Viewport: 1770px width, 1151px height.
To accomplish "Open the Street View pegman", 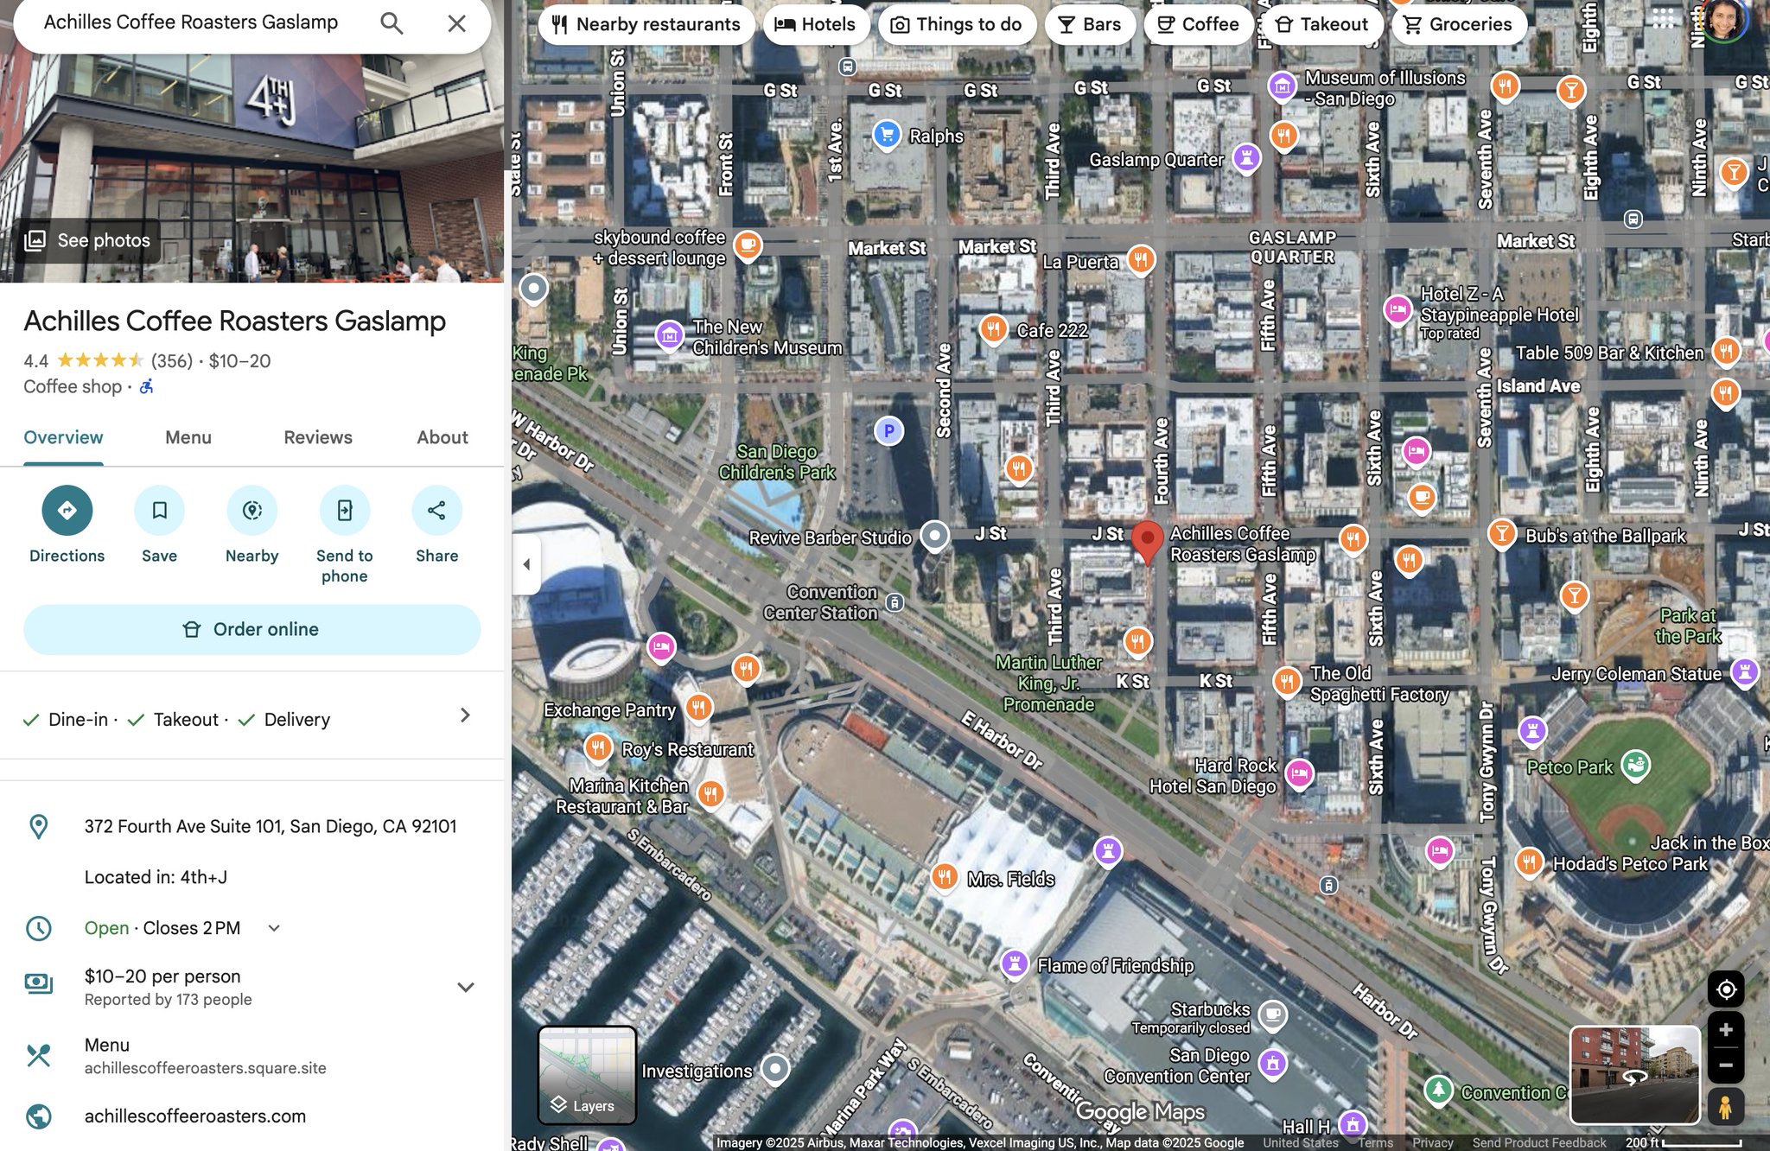I will (x=1725, y=1106).
